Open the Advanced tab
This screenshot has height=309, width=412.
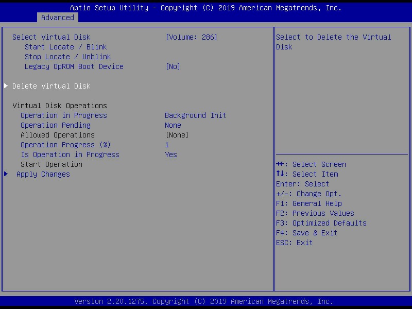pos(58,18)
